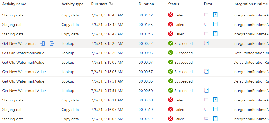Click the Duration column header

(146, 4)
